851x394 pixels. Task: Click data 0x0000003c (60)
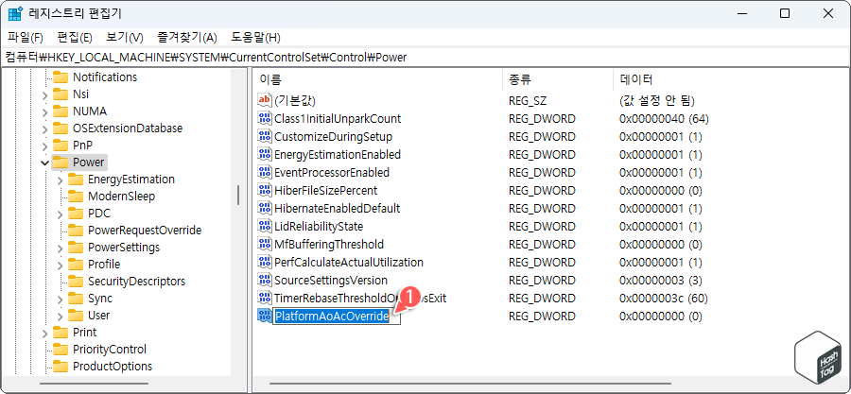(x=663, y=298)
